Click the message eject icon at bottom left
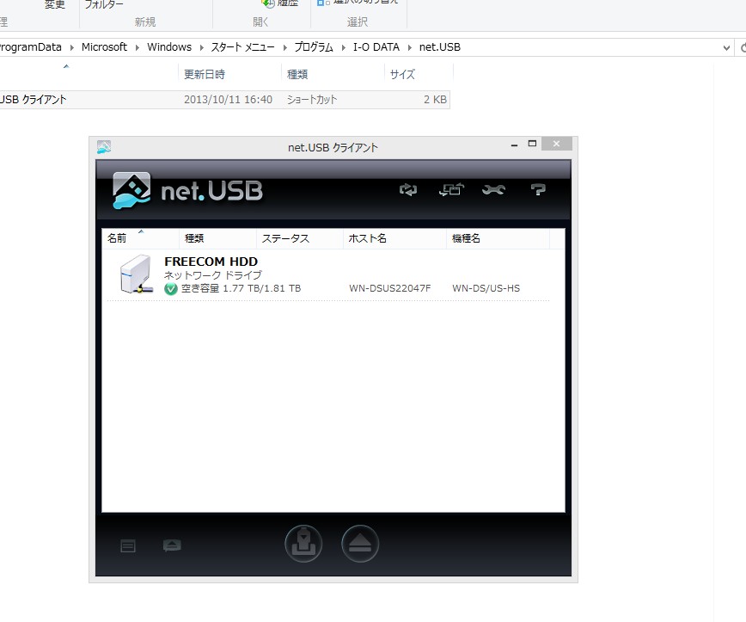Viewport: 746px width, 622px height. 172,545
